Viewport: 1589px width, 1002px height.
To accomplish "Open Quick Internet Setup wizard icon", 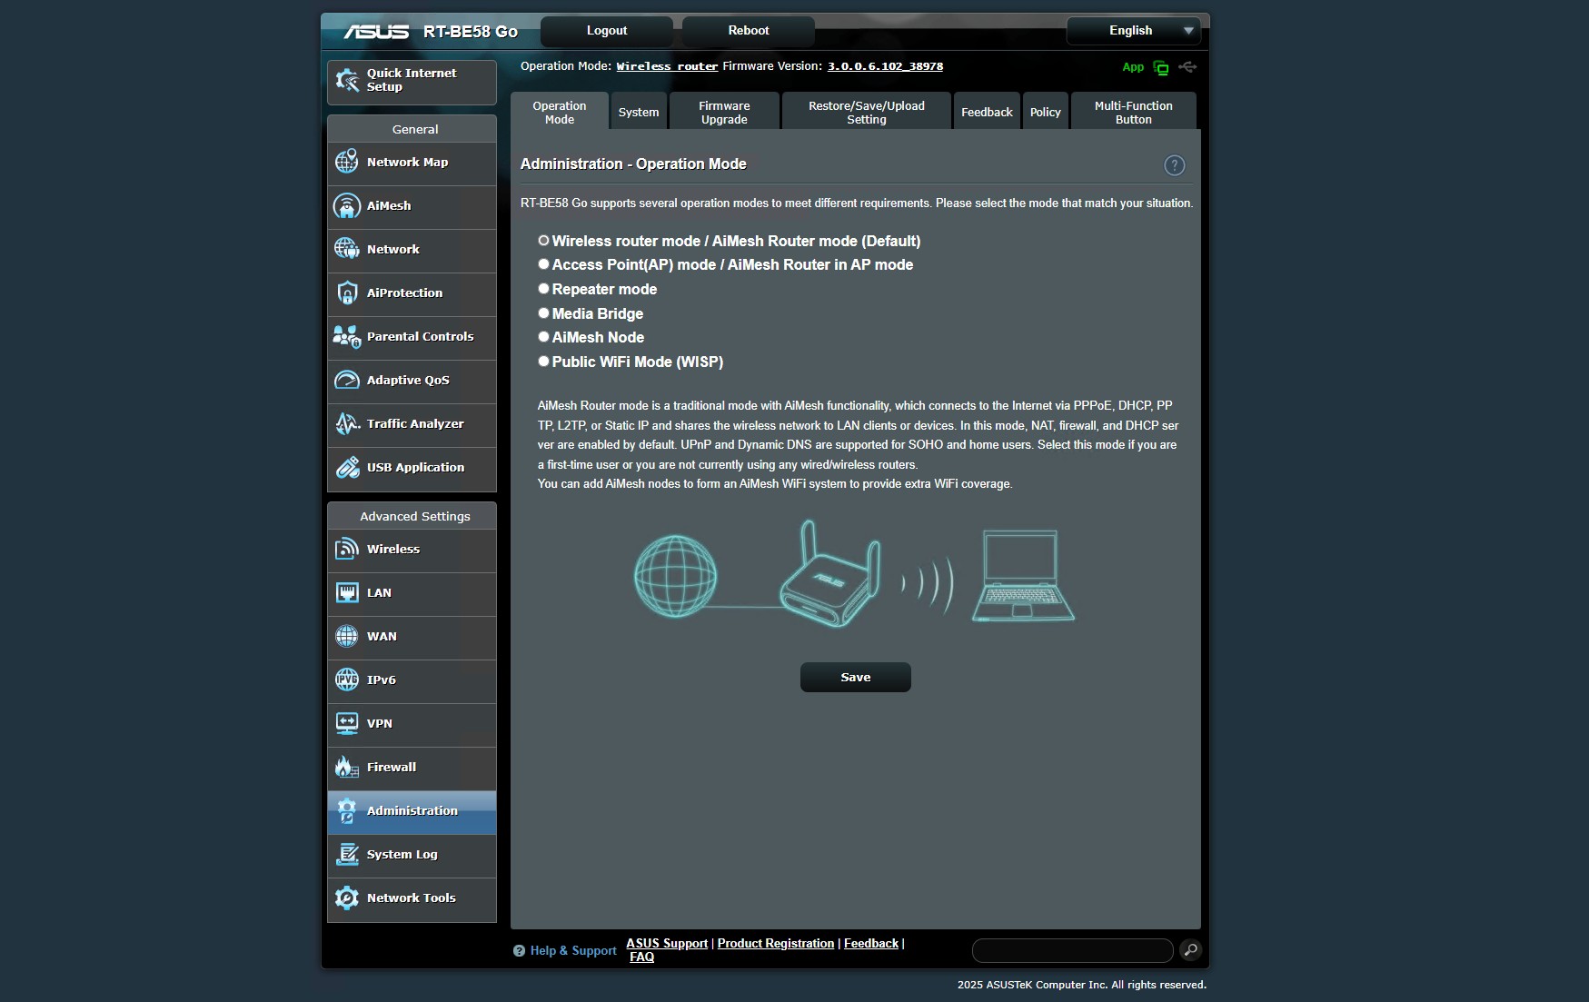I will tap(347, 80).
